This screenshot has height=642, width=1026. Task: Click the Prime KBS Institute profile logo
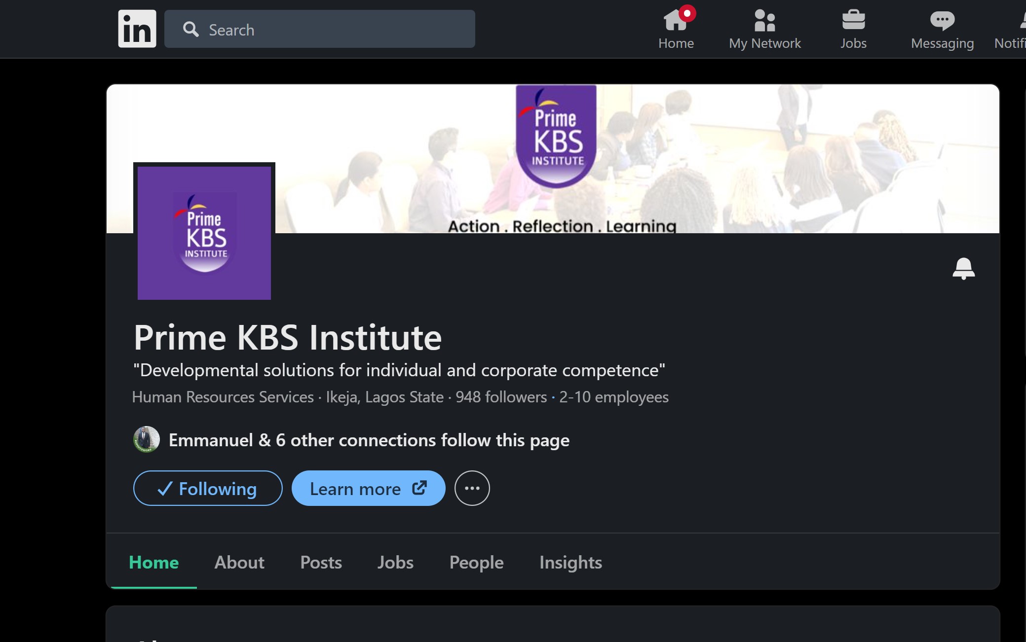[x=204, y=233]
